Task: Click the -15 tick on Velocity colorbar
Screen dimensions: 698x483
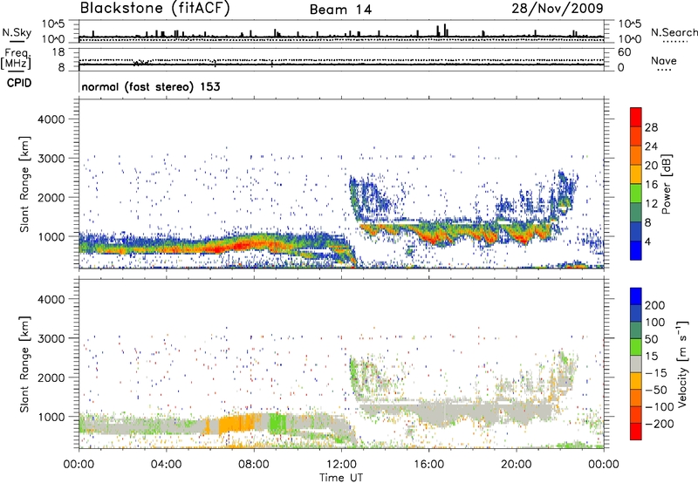Action: (x=656, y=373)
